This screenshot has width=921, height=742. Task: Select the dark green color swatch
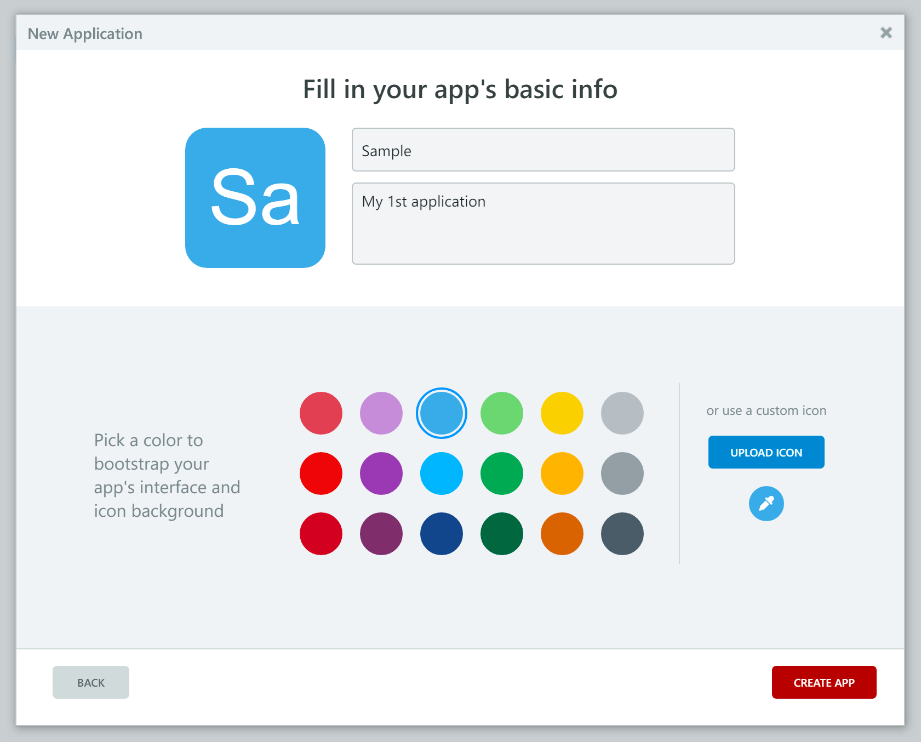tap(502, 534)
